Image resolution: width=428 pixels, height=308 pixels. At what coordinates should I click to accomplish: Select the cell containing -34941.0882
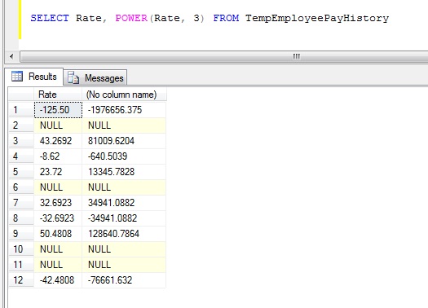[124, 218]
